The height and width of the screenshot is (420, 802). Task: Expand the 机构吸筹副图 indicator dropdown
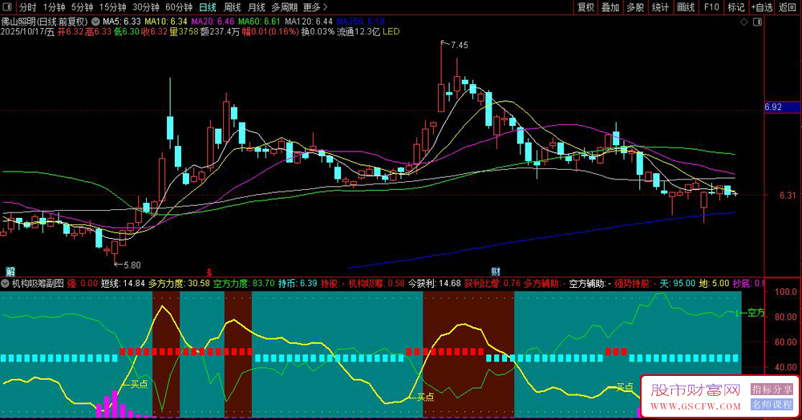(6, 283)
